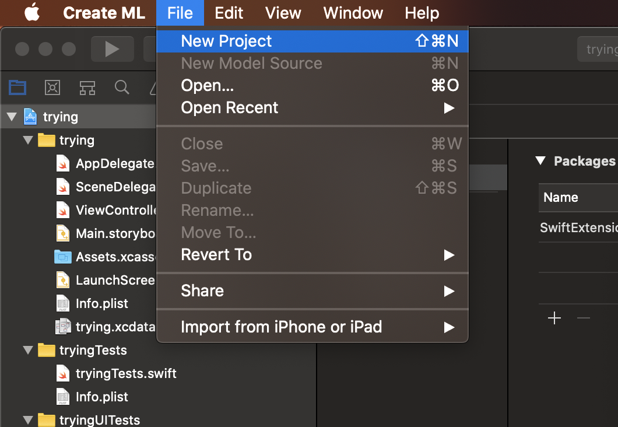
Task: Click the Run play button in toolbar
Action: point(113,49)
